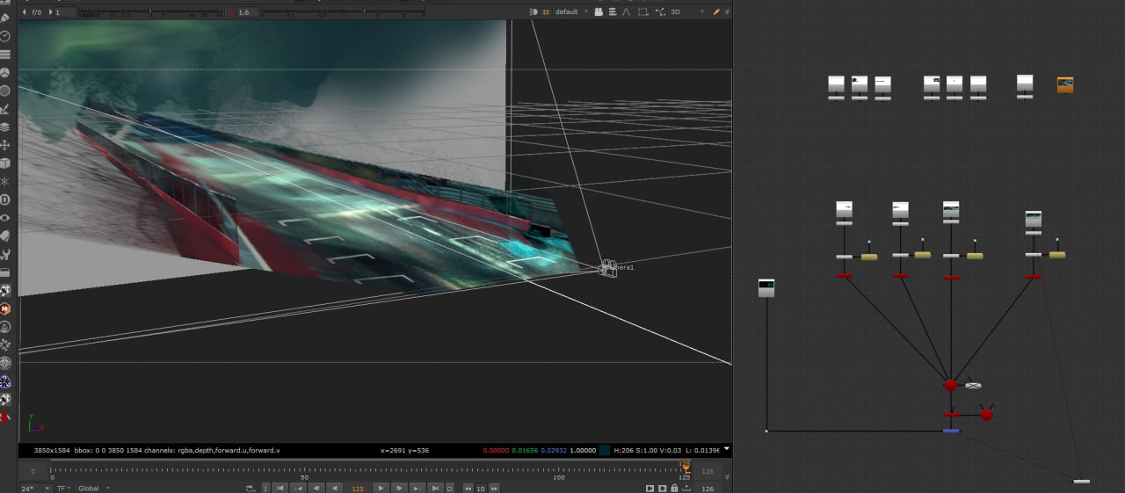Screen dimensions: 1125x493
Task: Open the Views eye icon menu
Action: coord(5,218)
